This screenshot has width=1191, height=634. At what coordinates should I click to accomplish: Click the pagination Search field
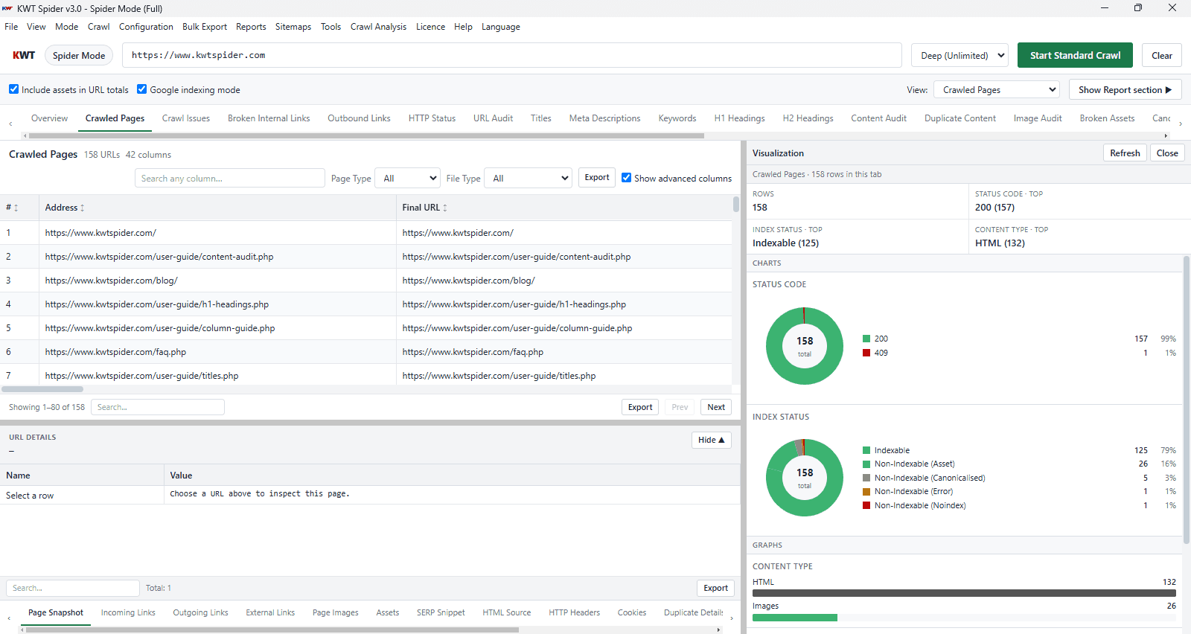click(x=158, y=407)
